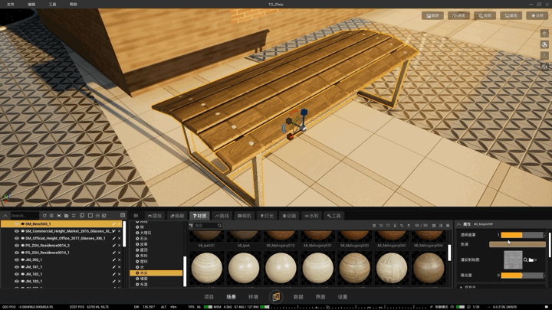Toggle visibility eye of PS_ZSH_Residence0014_2
The image size is (552, 310).
[x=17, y=246]
